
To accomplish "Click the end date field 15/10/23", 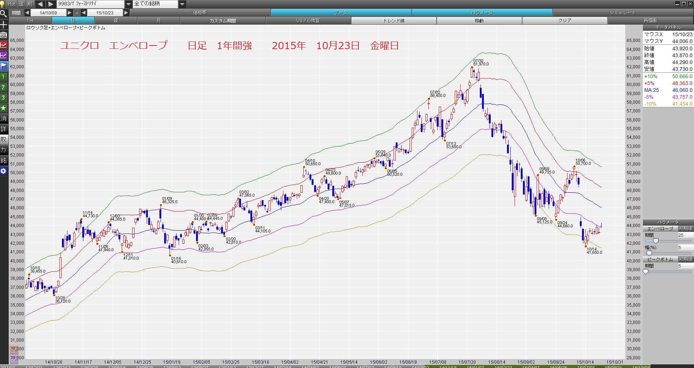I will [105, 13].
